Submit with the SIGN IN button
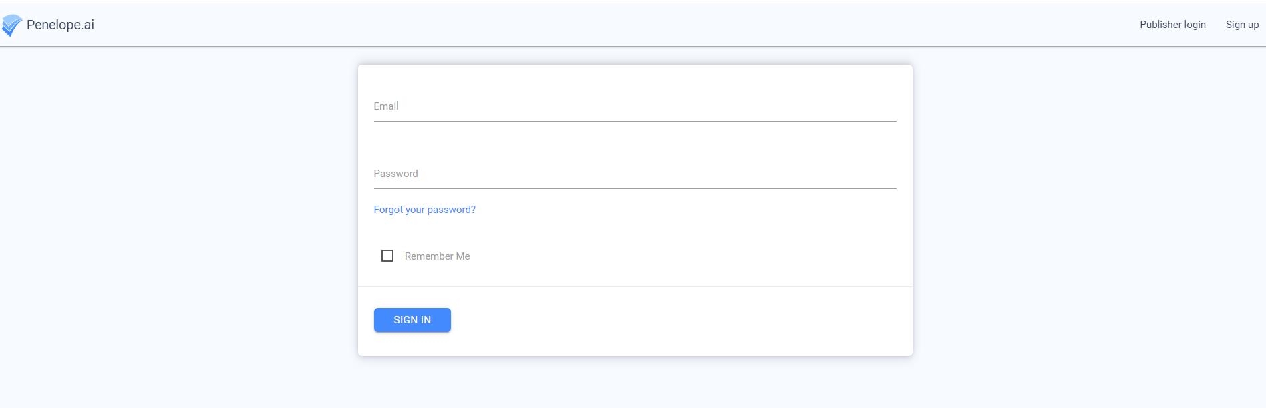Viewport: 1266px width, 408px height. [x=412, y=320]
